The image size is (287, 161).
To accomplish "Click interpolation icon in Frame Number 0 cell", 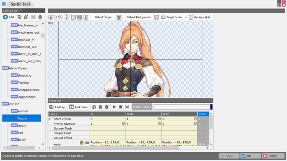I will [123, 123].
